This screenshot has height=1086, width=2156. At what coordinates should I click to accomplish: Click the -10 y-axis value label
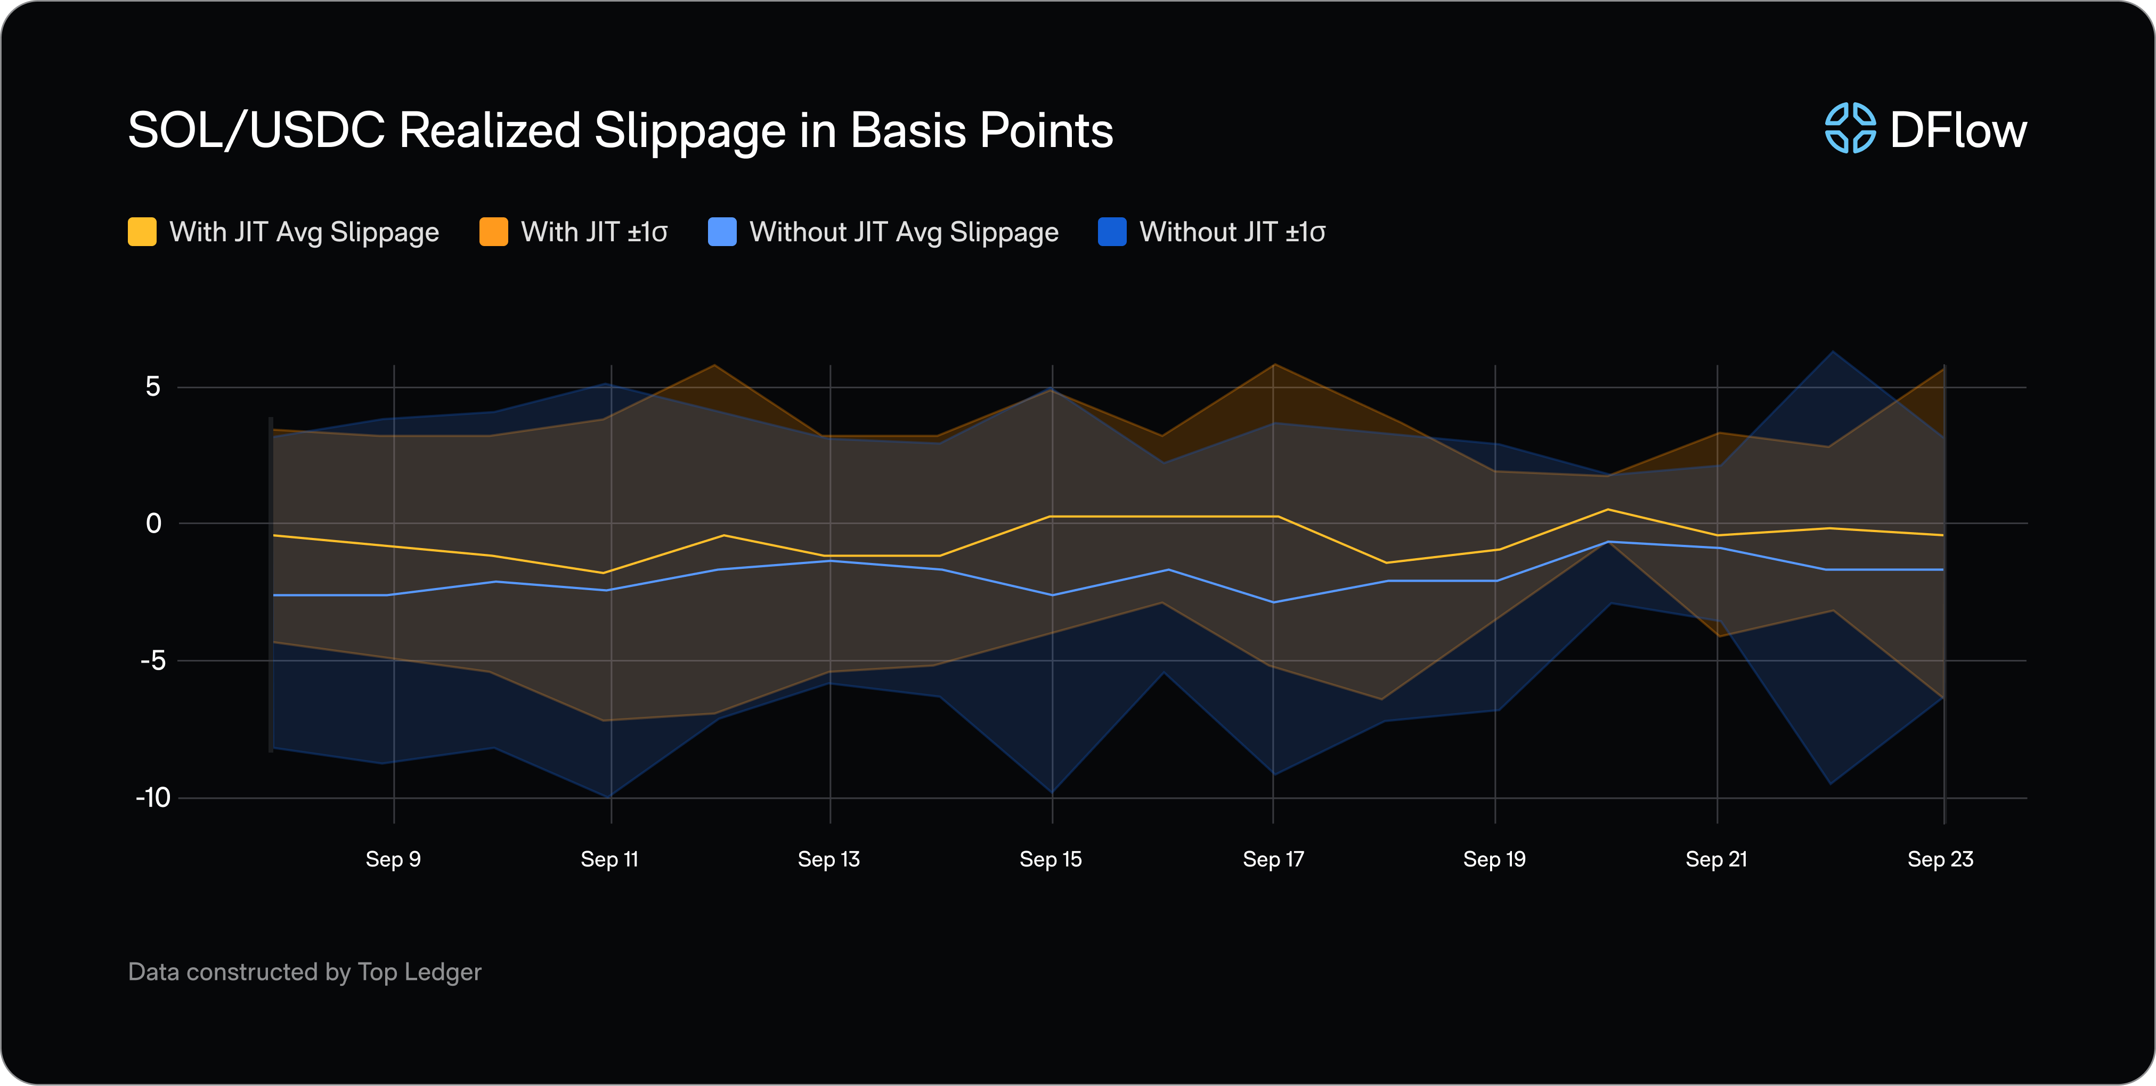(153, 797)
